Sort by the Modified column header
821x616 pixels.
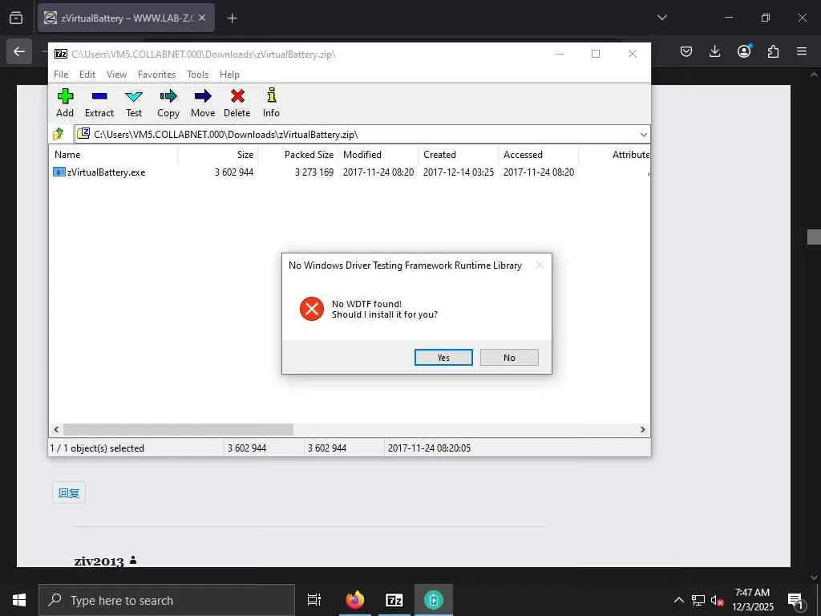tap(378, 155)
